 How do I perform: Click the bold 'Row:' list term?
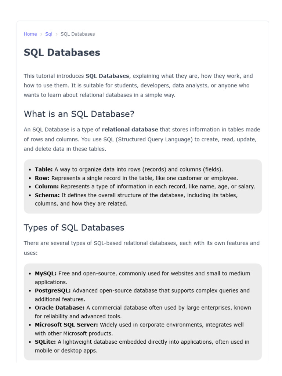coord(42,178)
